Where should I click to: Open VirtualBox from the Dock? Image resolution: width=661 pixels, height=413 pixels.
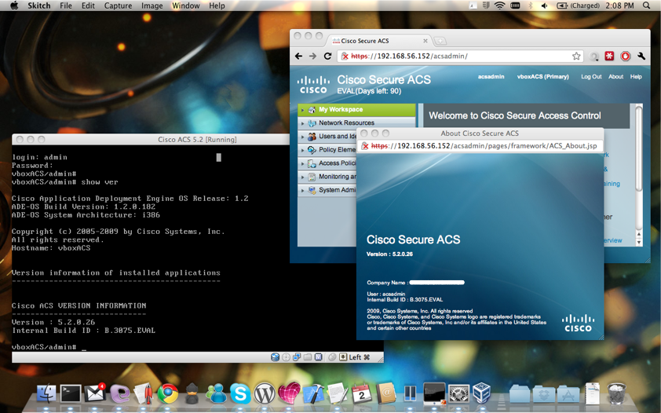coord(481,393)
